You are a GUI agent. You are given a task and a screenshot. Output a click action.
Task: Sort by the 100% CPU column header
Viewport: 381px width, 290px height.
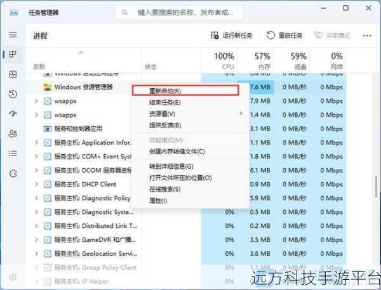pos(220,61)
